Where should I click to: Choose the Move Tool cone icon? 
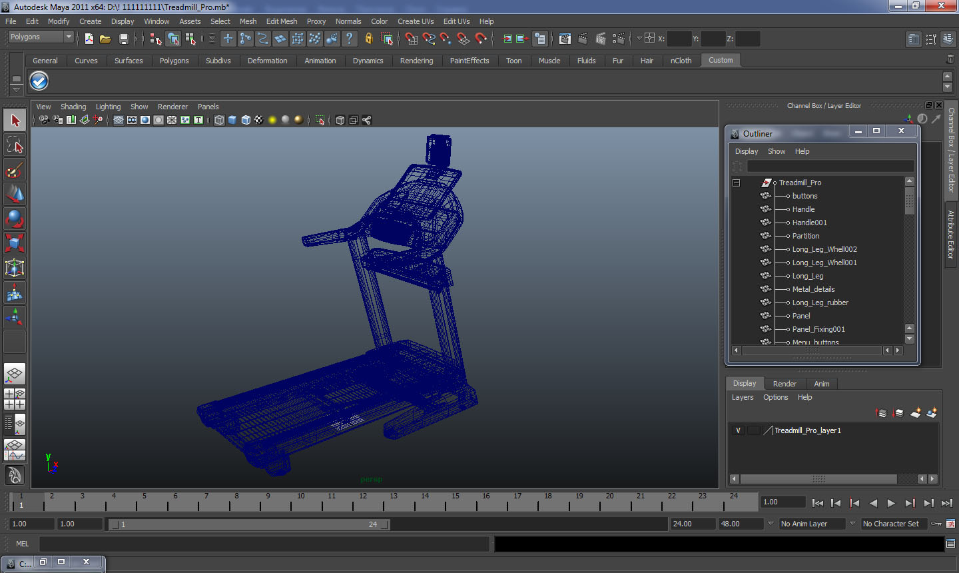15,194
